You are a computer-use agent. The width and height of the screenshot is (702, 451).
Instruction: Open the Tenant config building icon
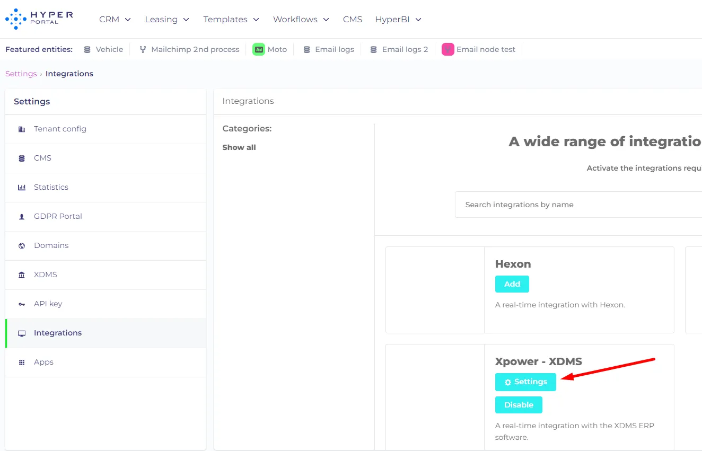(22, 129)
